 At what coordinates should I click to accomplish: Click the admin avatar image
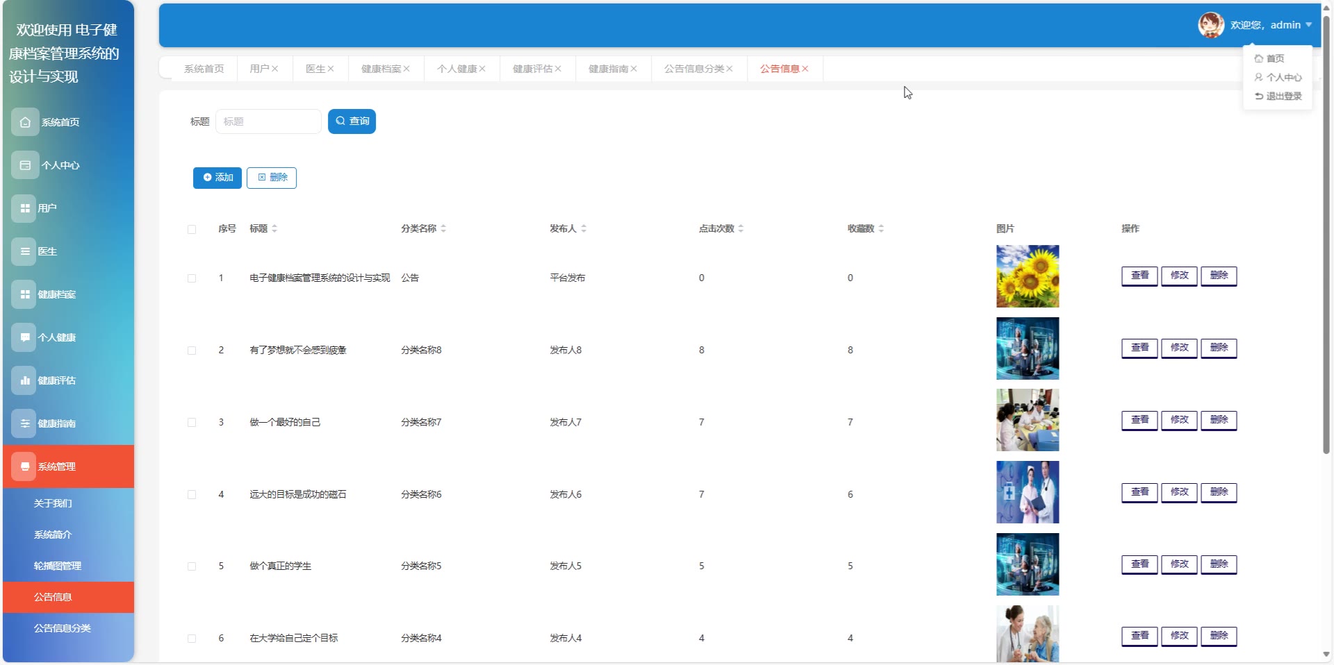pyautogui.click(x=1210, y=25)
